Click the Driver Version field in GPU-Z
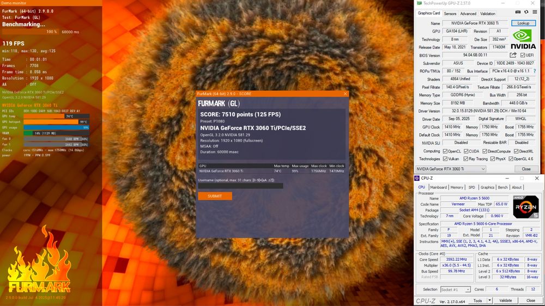Viewport: 545px width, 306px height. click(x=489, y=111)
